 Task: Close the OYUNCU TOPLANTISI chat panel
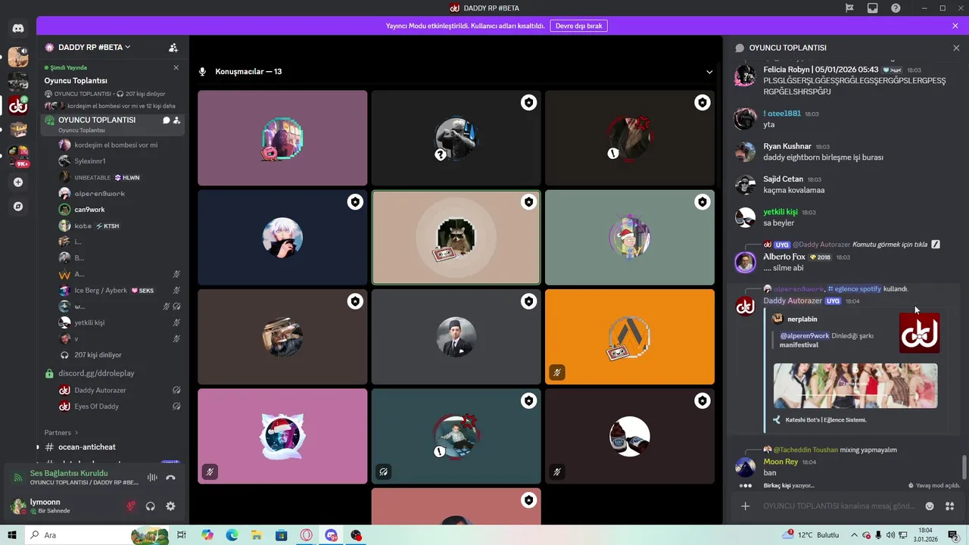[956, 48]
